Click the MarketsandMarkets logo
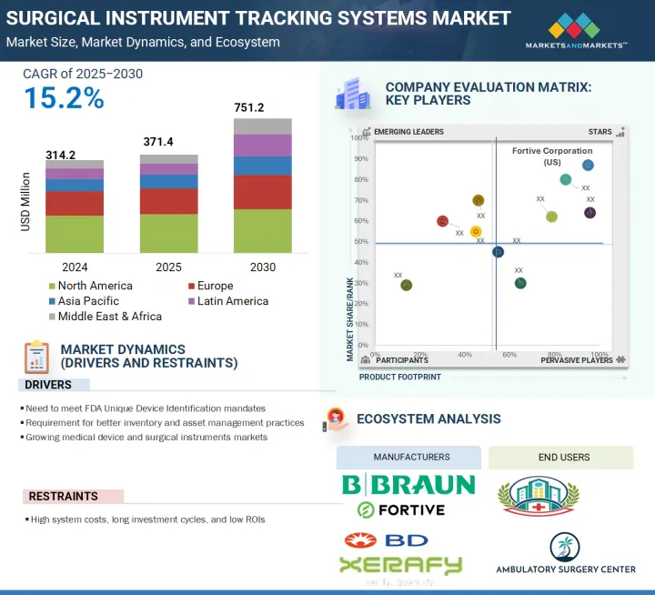 click(577, 31)
